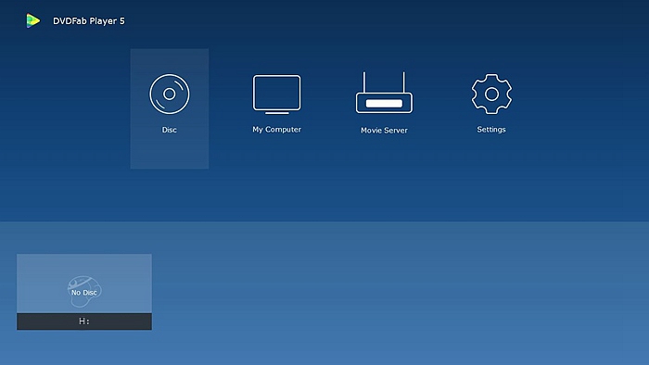Screen dimensions: 649x365
Task: Click the Disc label text
Action: click(170, 130)
